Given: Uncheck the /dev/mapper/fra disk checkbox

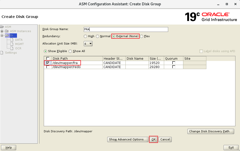Looking at the screenshot, I should (x=48, y=63).
